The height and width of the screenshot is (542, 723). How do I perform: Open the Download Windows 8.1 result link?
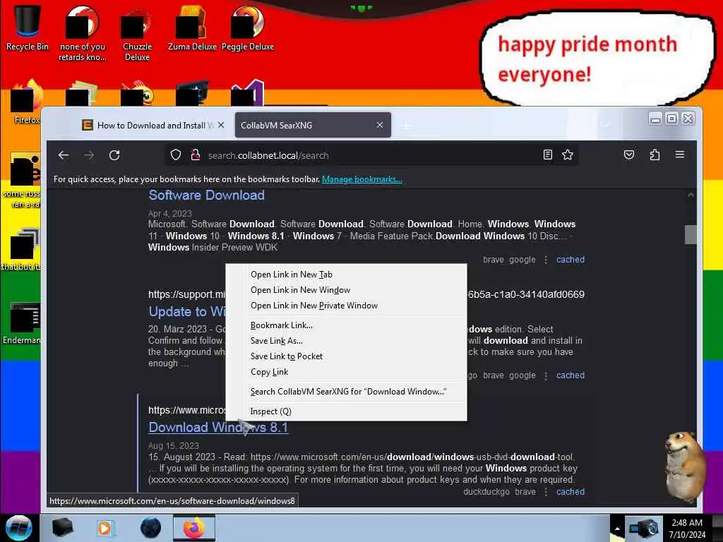point(218,427)
